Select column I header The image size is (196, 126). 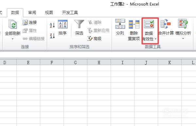(x=122, y=63)
